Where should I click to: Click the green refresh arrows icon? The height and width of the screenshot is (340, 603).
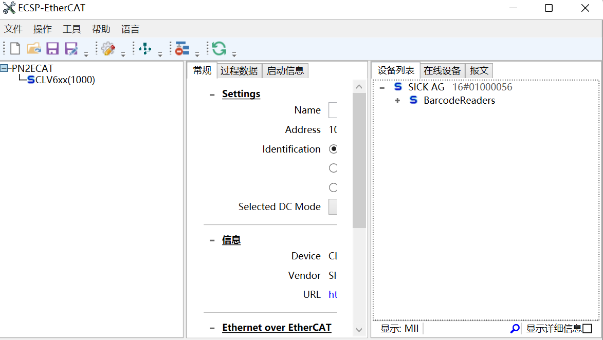point(219,49)
